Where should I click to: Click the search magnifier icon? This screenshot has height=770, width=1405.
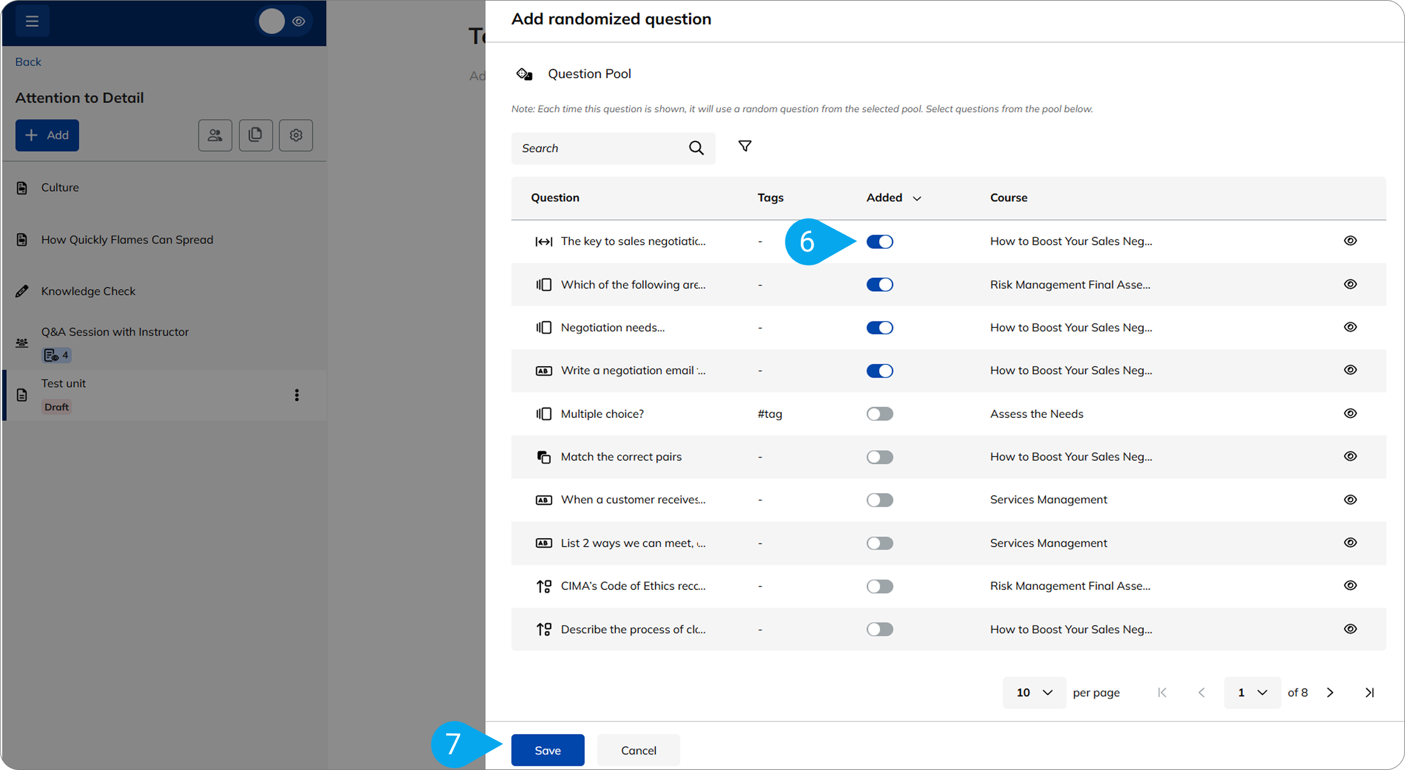[x=696, y=148]
